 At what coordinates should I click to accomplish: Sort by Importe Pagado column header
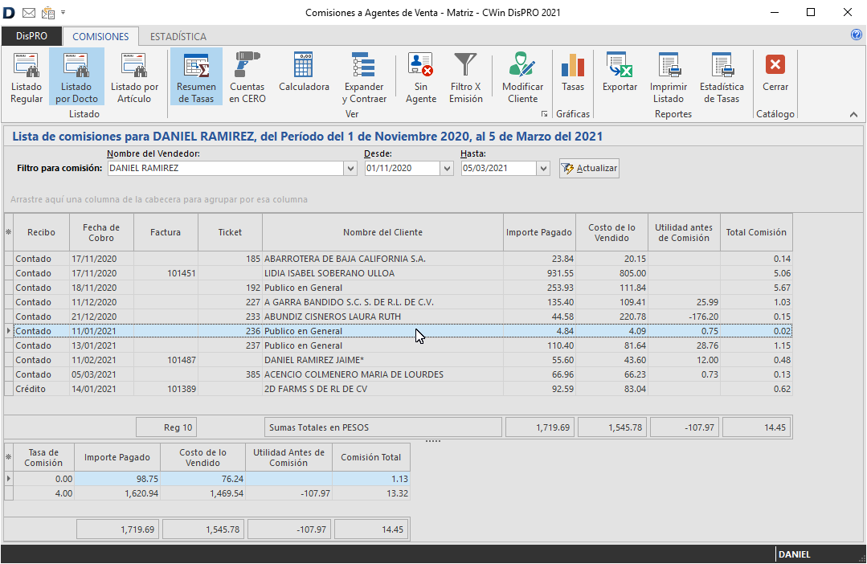(539, 232)
